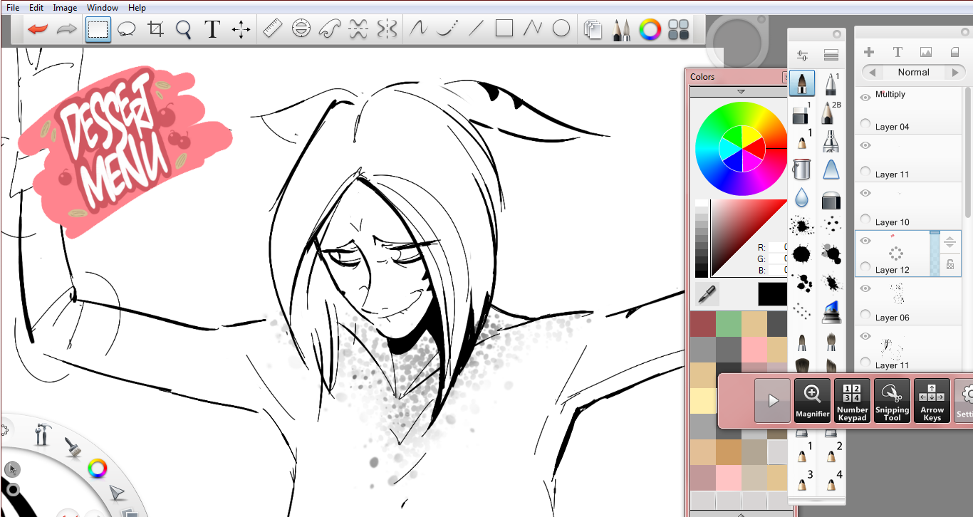
Task: Select the Oval draw style
Action: point(561,28)
